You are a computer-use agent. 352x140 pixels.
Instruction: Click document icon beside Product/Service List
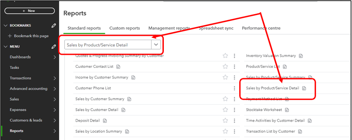click(285, 67)
